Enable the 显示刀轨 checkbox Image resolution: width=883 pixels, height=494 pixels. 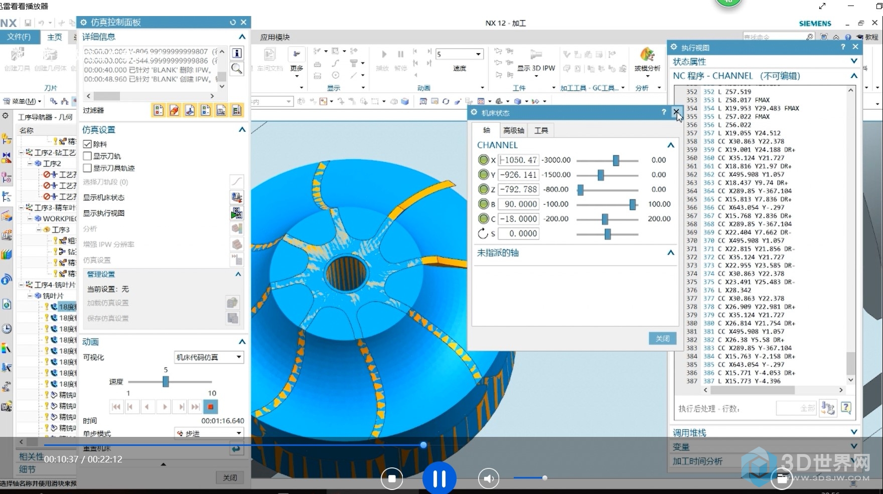[87, 156]
